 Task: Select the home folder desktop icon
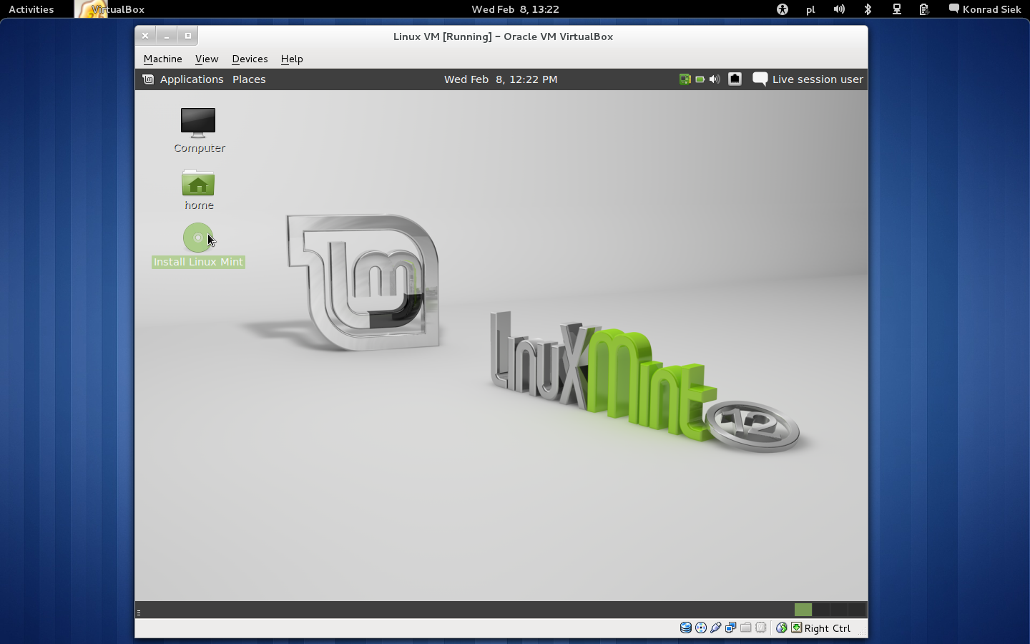199,190
